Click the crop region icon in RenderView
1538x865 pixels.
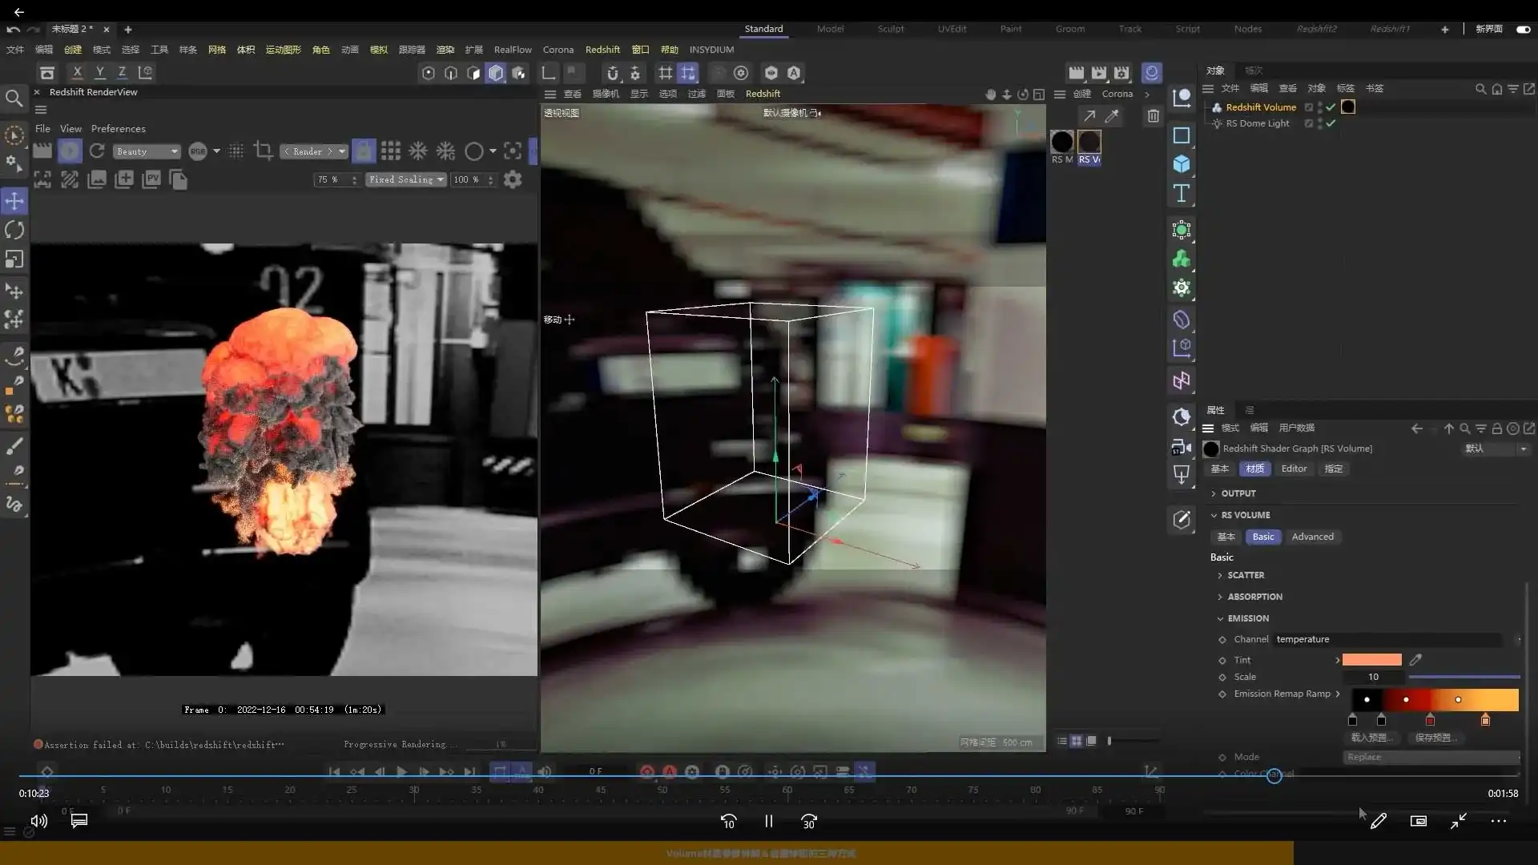[x=263, y=151]
